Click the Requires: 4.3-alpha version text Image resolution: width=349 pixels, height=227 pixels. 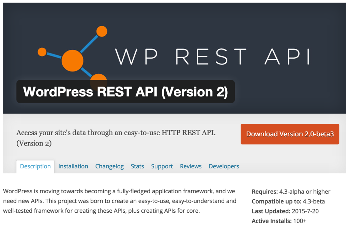pyautogui.click(x=291, y=192)
